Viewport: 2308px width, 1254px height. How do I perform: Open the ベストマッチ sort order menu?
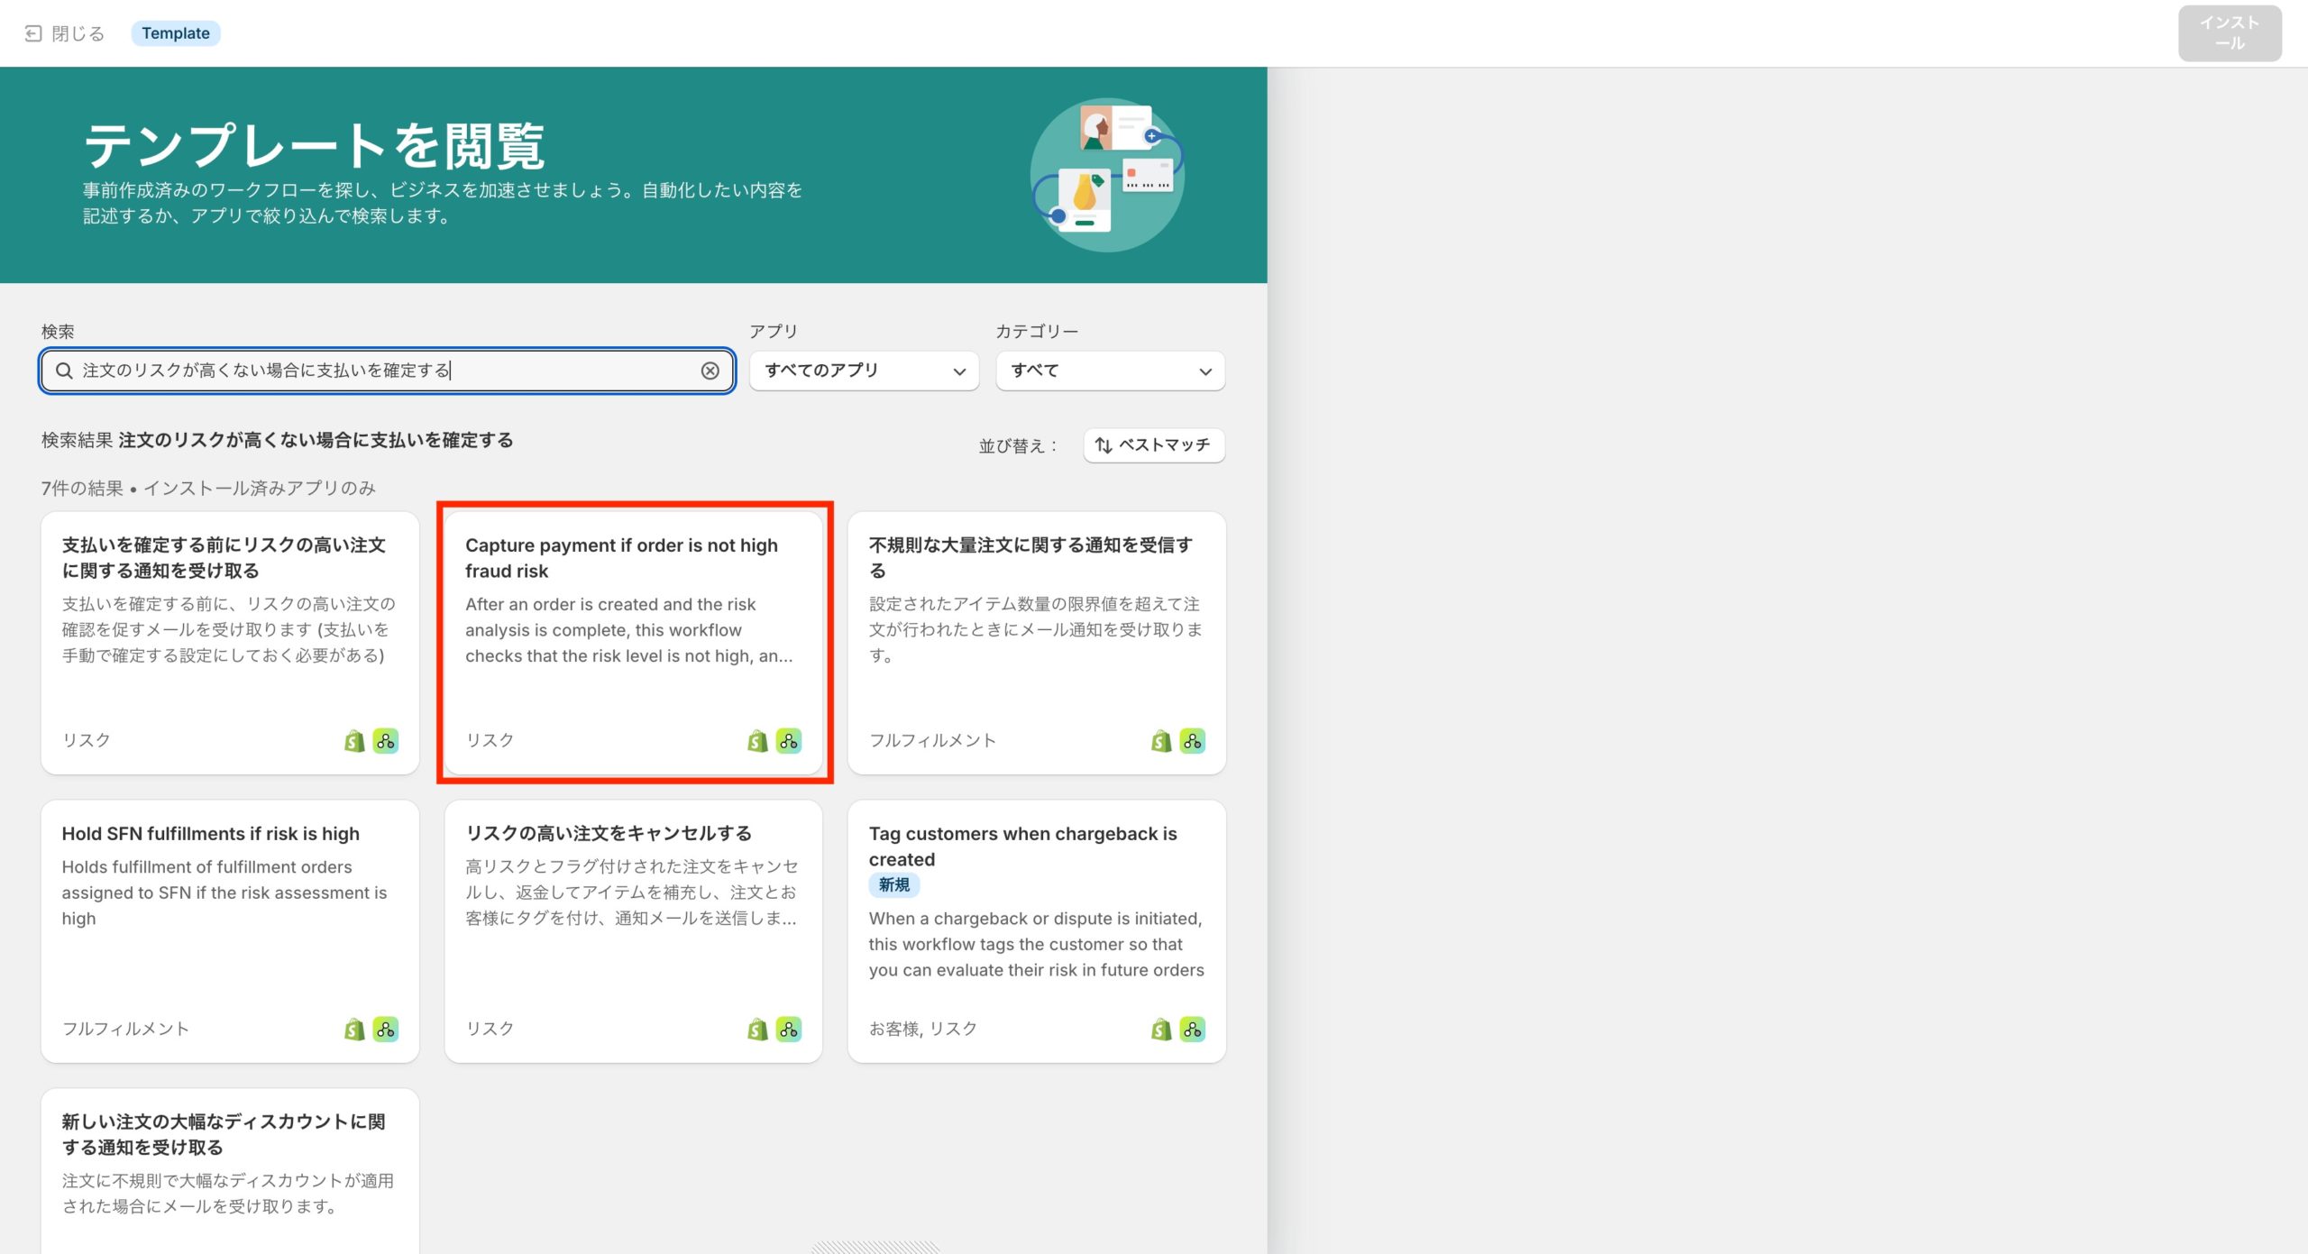tap(1154, 445)
